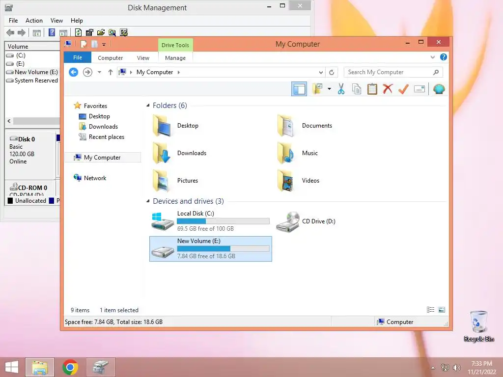503x377 pixels.
Task: Click Disk 0 in Disk Management
Action: click(30, 155)
